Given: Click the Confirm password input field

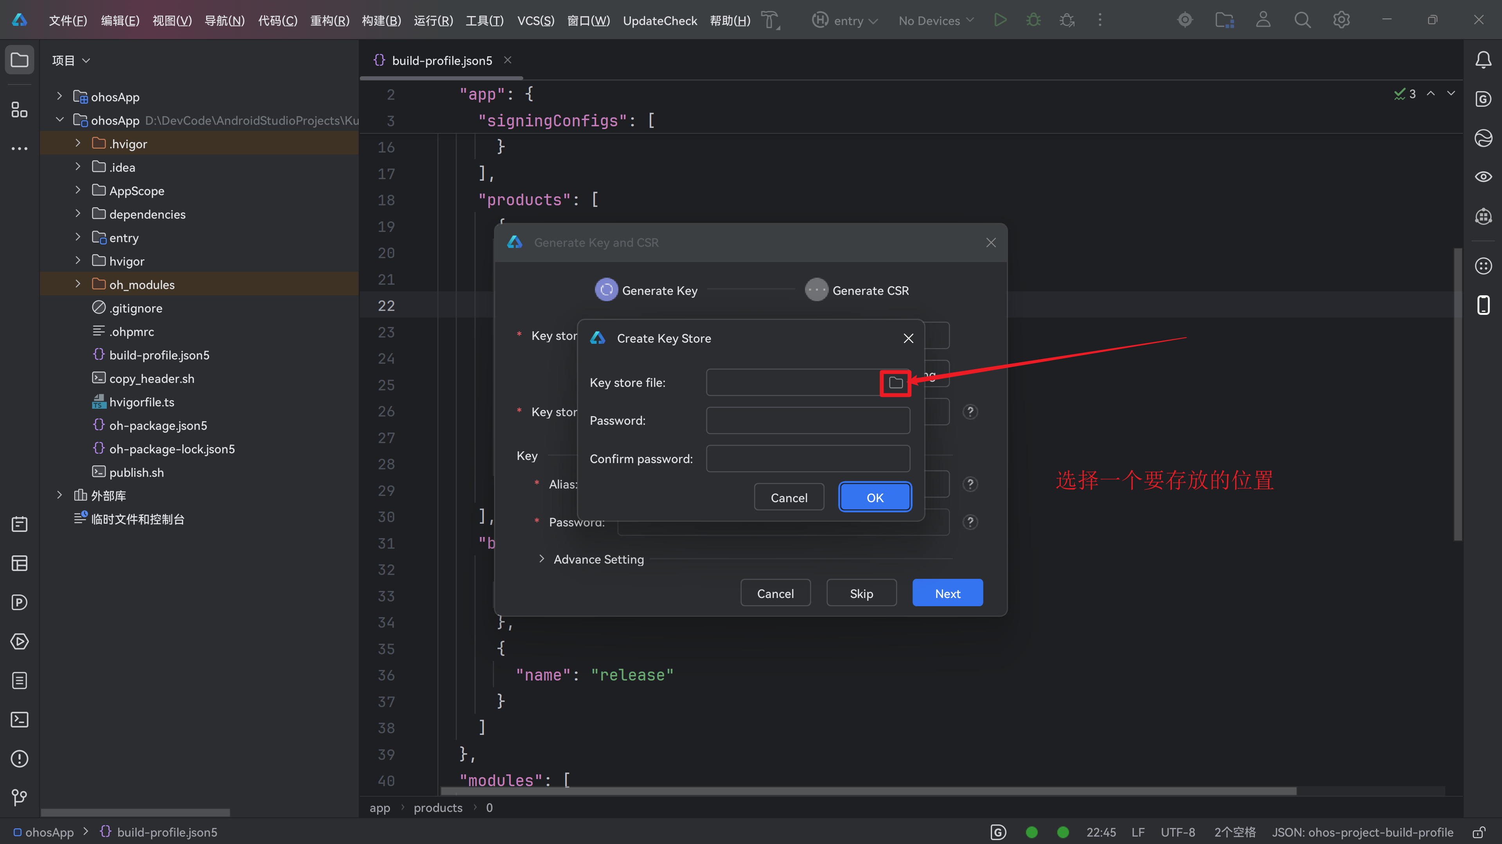Looking at the screenshot, I should [808, 459].
